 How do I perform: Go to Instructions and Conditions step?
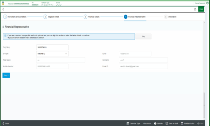[x=5, y=17]
